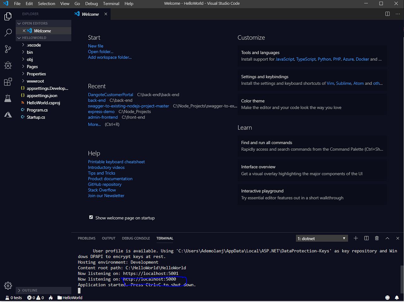Open the Terminal menu in menu bar

coord(111,3)
